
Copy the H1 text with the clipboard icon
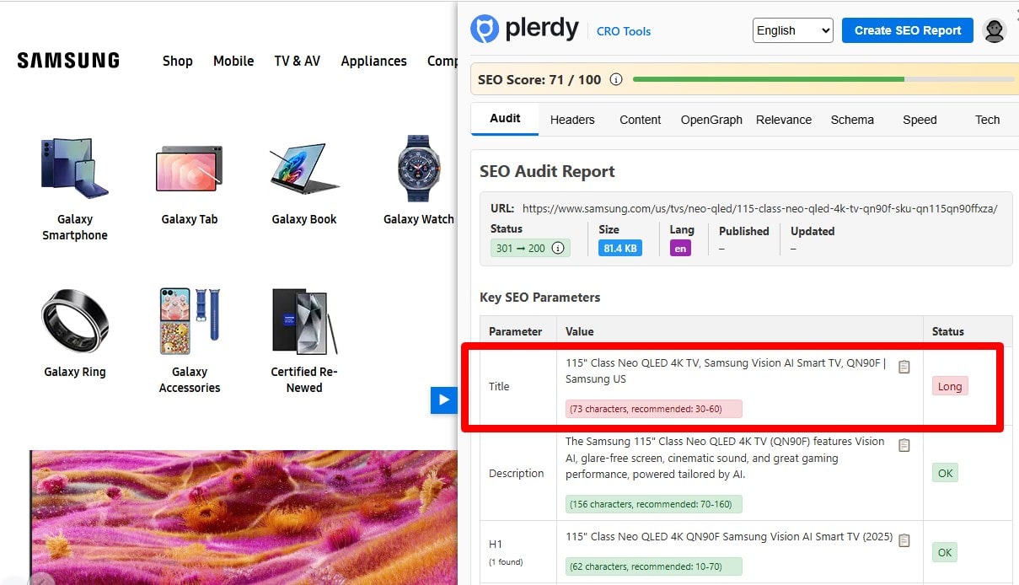tap(904, 539)
